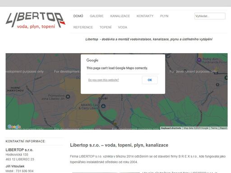
Task: Open the VODA menu item
Action: [x=123, y=27]
